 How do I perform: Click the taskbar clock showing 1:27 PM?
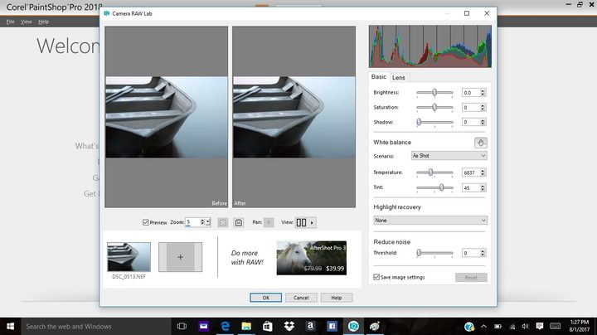[x=579, y=326]
